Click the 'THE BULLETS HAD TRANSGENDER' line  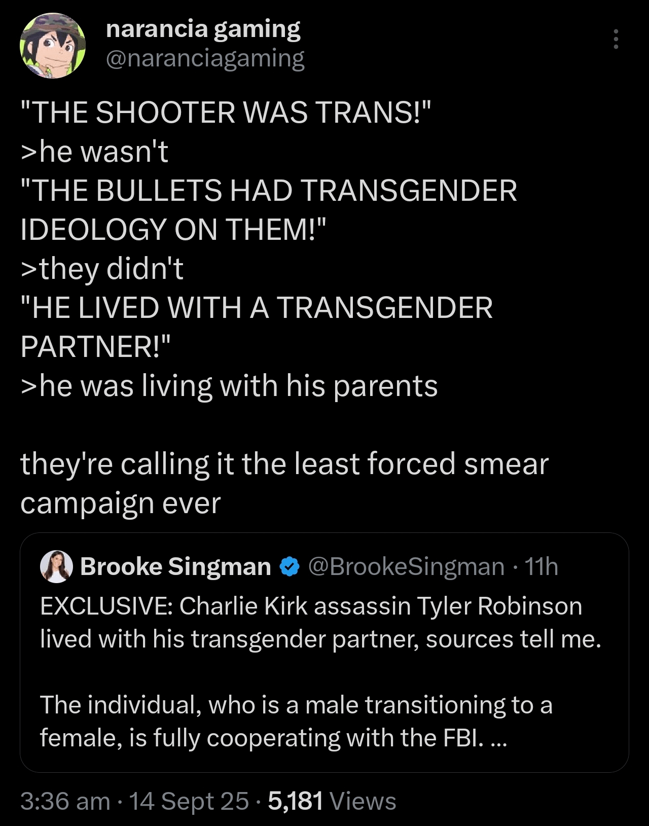(x=269, y=191)
